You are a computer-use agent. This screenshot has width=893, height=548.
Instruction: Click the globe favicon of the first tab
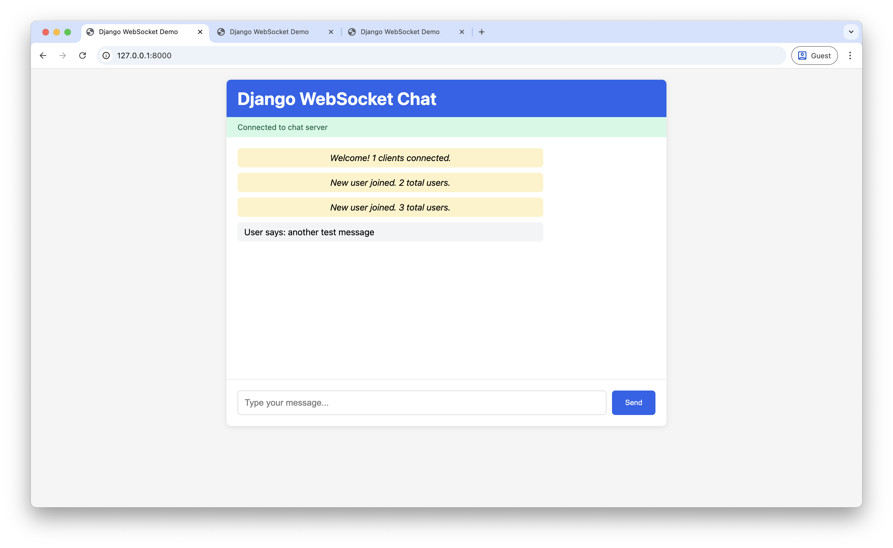pyautogui.click(x=90, y=32)
